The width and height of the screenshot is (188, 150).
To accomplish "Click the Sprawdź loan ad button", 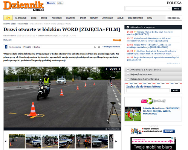I will [x=169, y=131].
